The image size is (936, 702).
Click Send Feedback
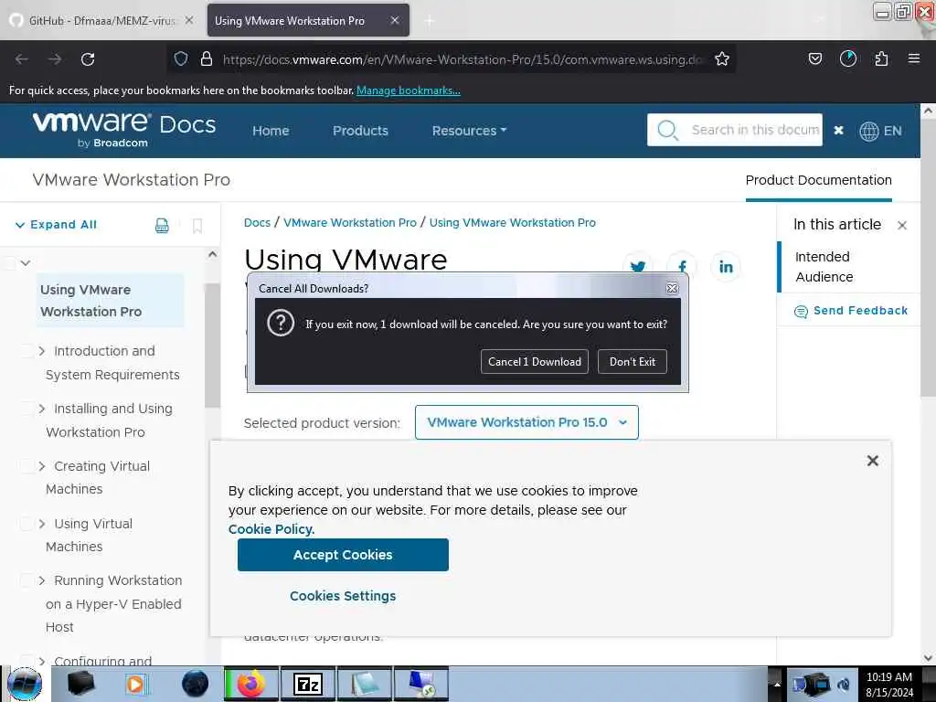pyautogui.click(x=851, y=311)
